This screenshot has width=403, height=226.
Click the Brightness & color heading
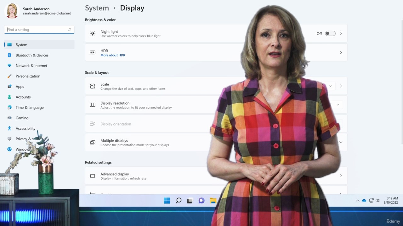click(100, 20)
